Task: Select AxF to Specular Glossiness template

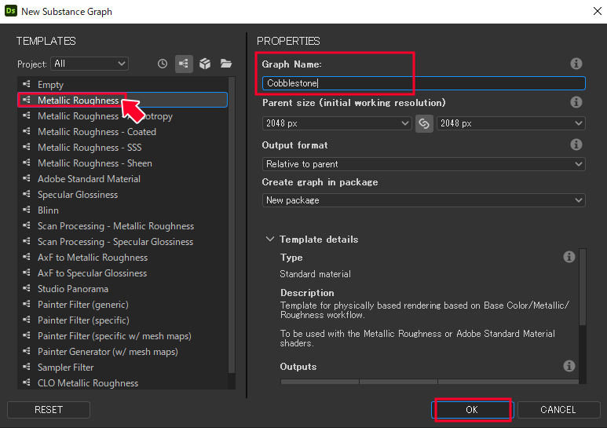Action: 122,273
